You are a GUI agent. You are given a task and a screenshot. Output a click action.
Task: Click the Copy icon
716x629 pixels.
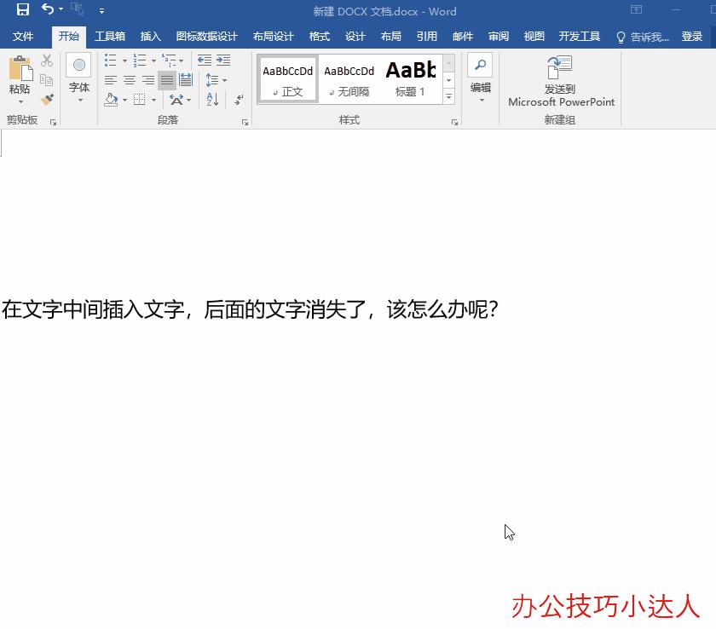coord(49,81)
